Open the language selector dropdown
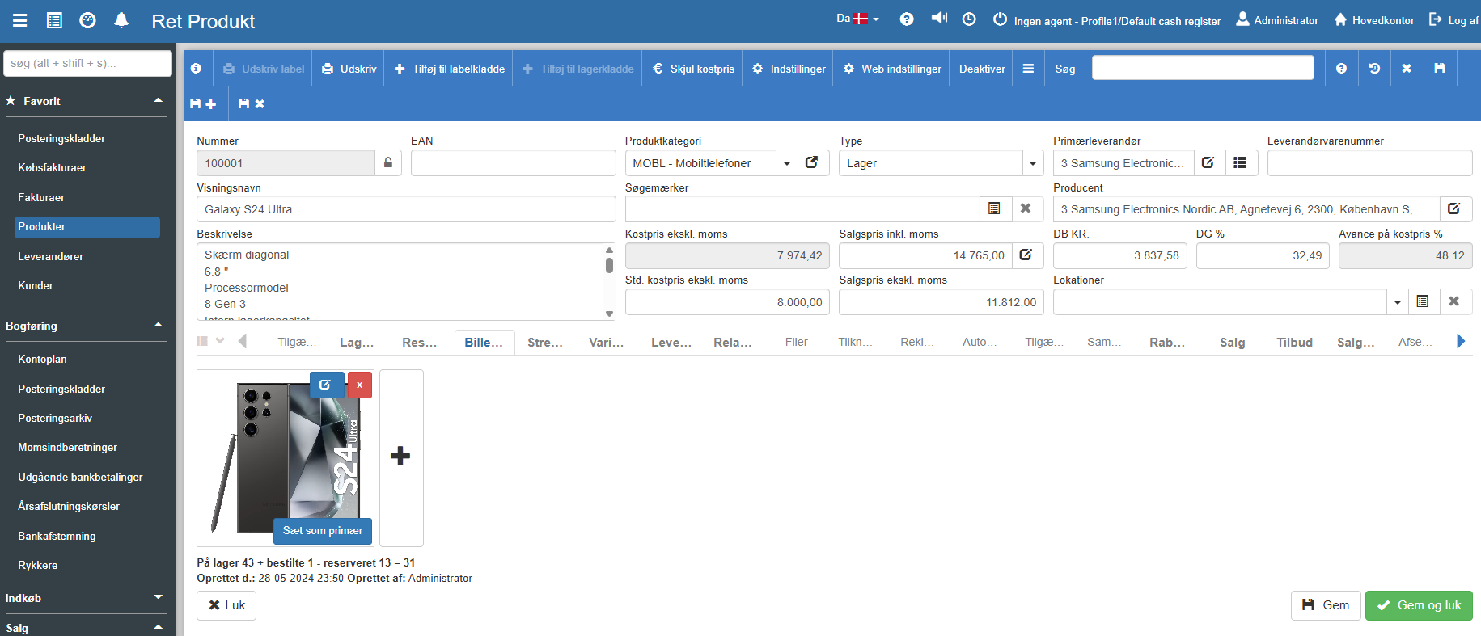The image size is (1481, 636). pos(857,19)
